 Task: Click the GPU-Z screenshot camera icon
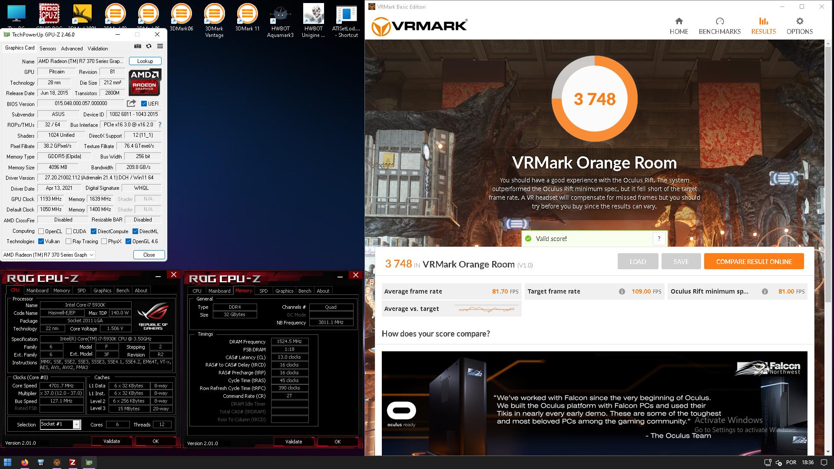[x=138, y=46]
